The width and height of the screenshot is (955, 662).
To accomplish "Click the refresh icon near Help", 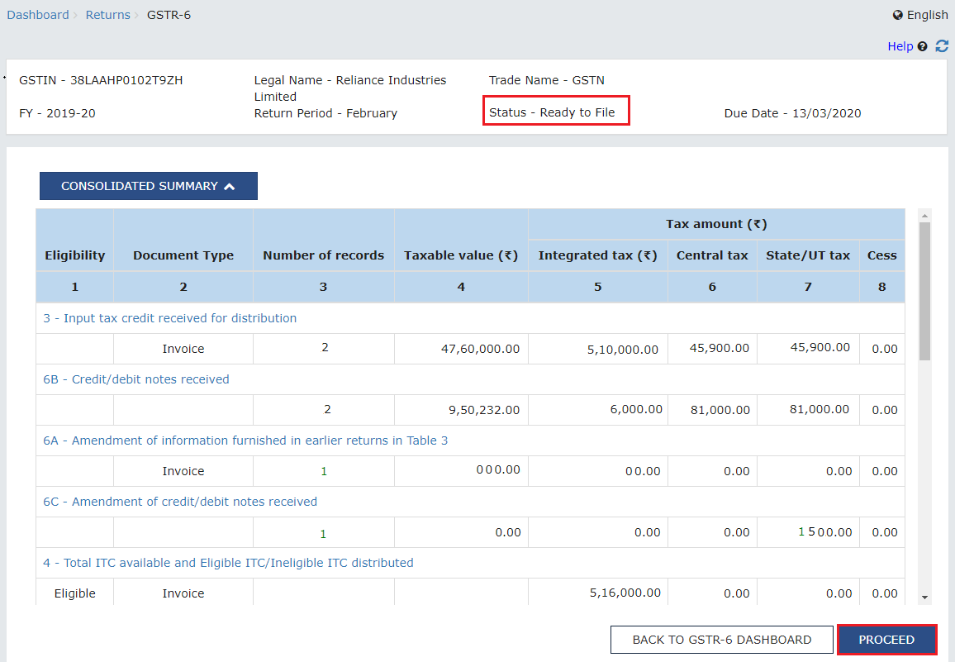I will click(x=941, y=46).
